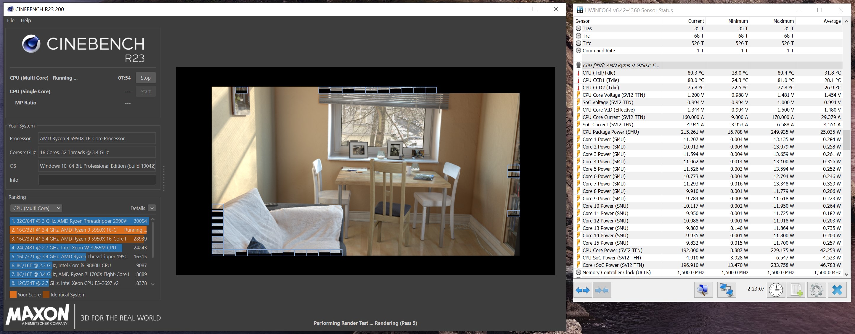The image size is (855, 334).
Task: Select the running Ryzen 9 5950X ranking entry
Action: click(79, 230)
